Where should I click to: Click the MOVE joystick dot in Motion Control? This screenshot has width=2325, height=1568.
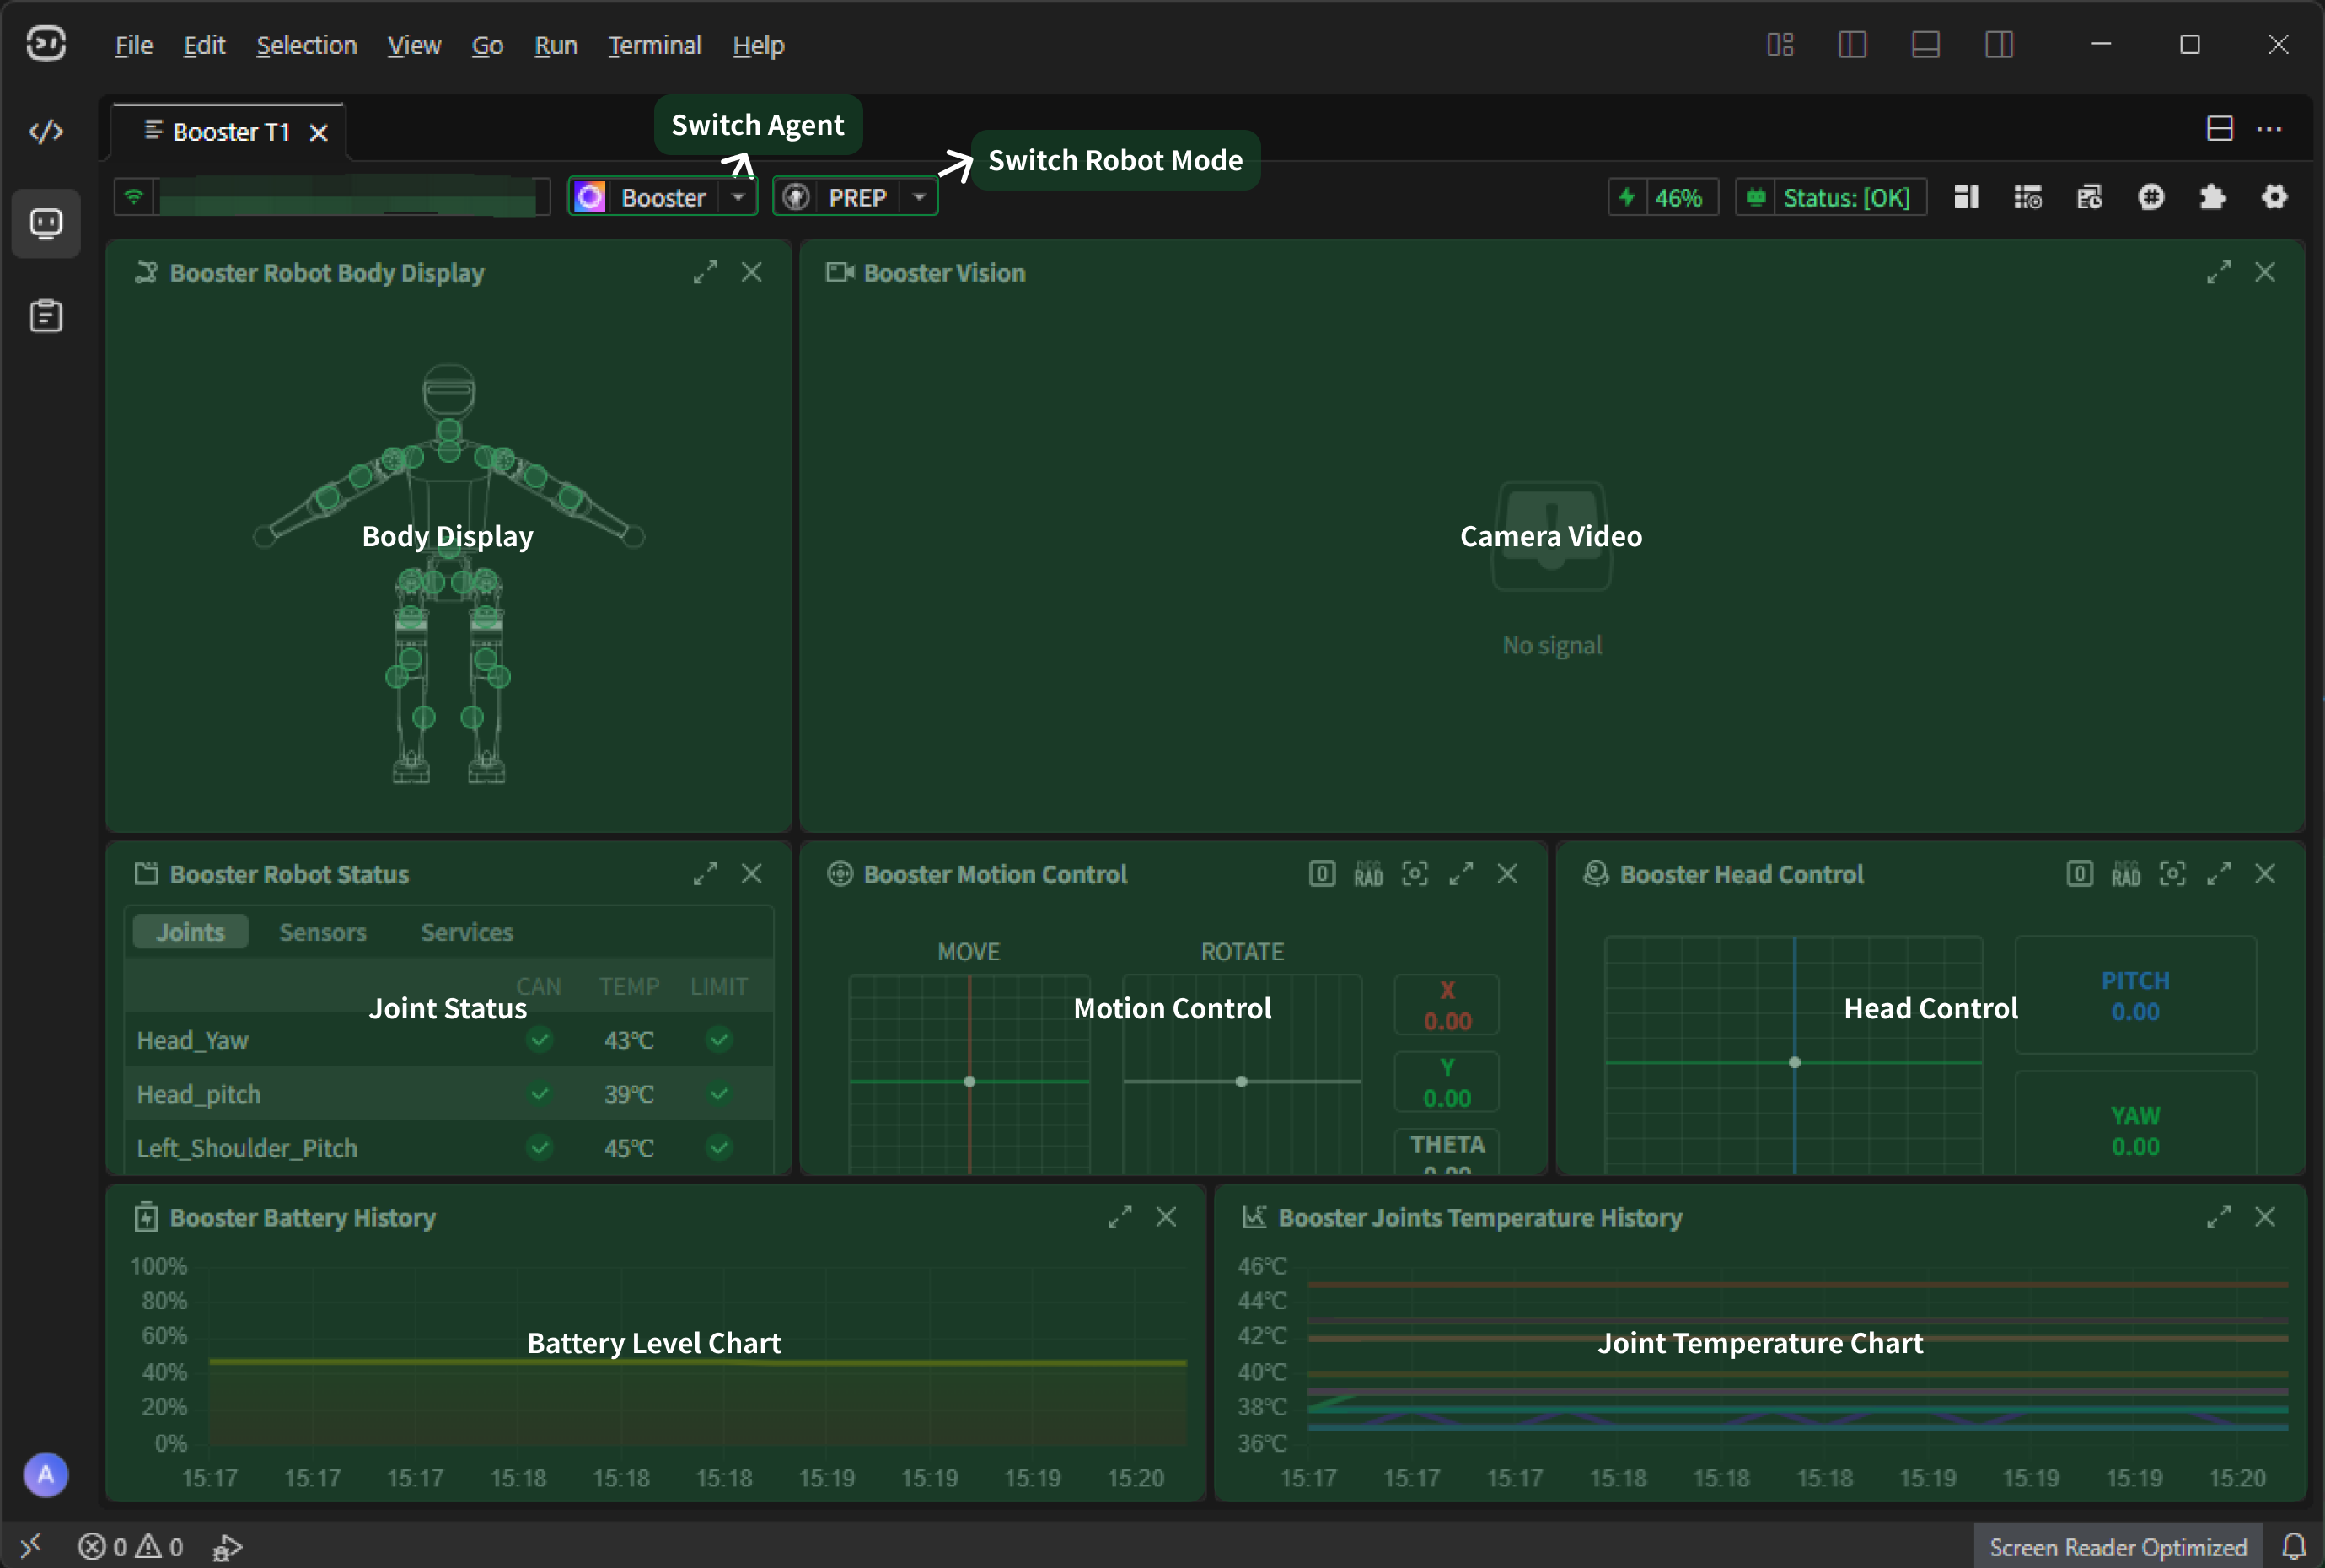(969, 1081)
